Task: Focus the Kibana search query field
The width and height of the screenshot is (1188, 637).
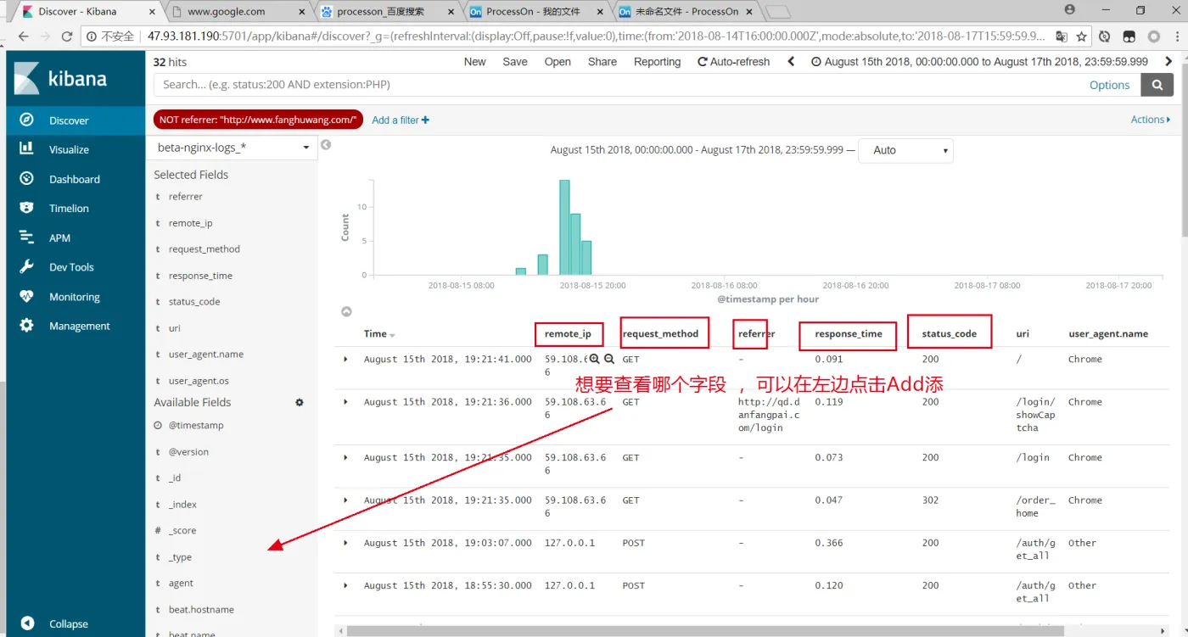Action: 619,85
